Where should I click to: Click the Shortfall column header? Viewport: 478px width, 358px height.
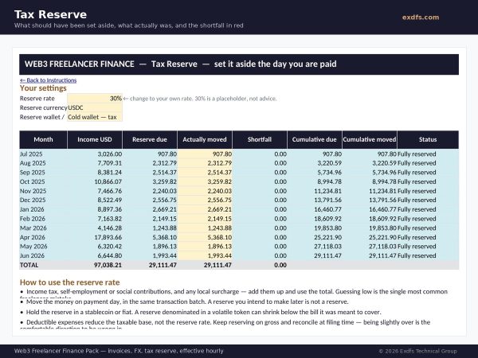click(260, 140)
